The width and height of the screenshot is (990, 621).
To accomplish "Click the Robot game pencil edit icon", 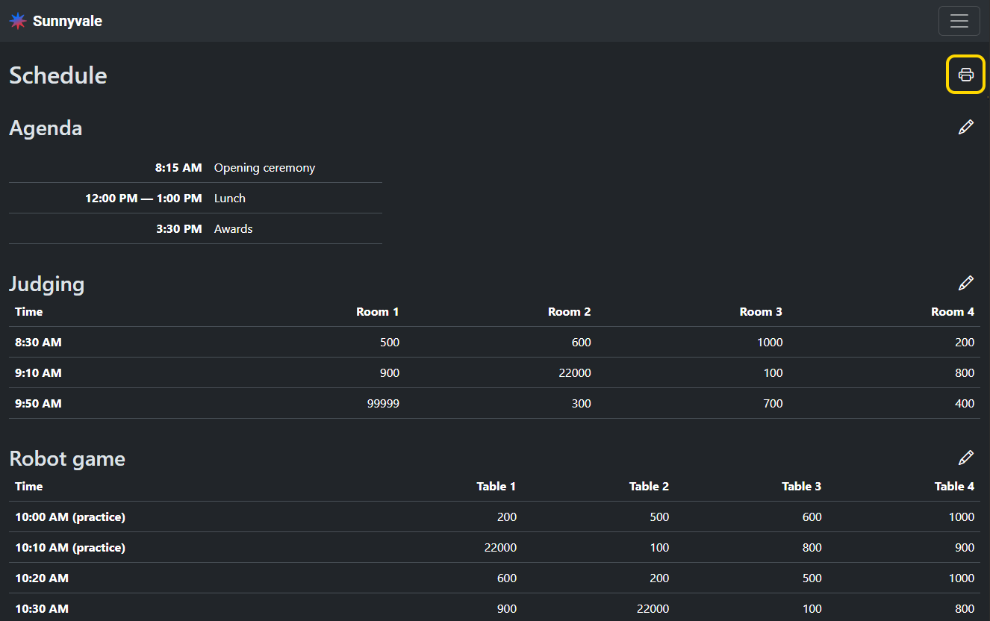I will (966, 458).
